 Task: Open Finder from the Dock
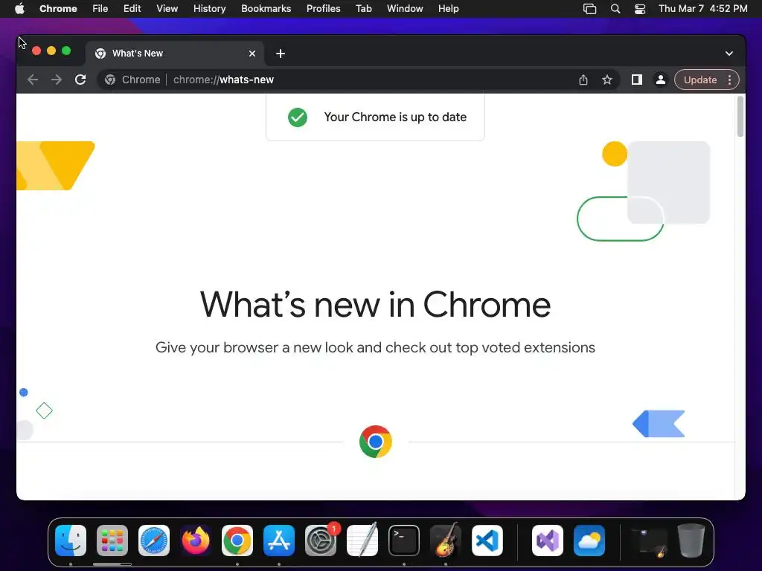[71, 541]
